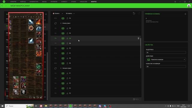Undo the last macro edit
The height and width of the screenshot is (108, 192).
point(134,13)
